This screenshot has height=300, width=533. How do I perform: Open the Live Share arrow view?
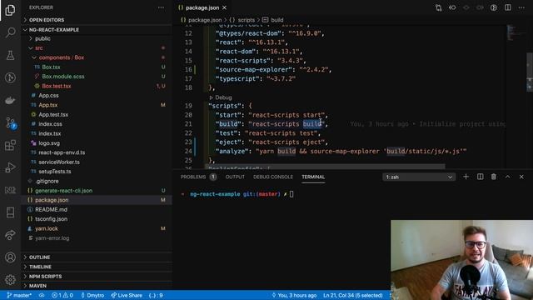point(10,235)
